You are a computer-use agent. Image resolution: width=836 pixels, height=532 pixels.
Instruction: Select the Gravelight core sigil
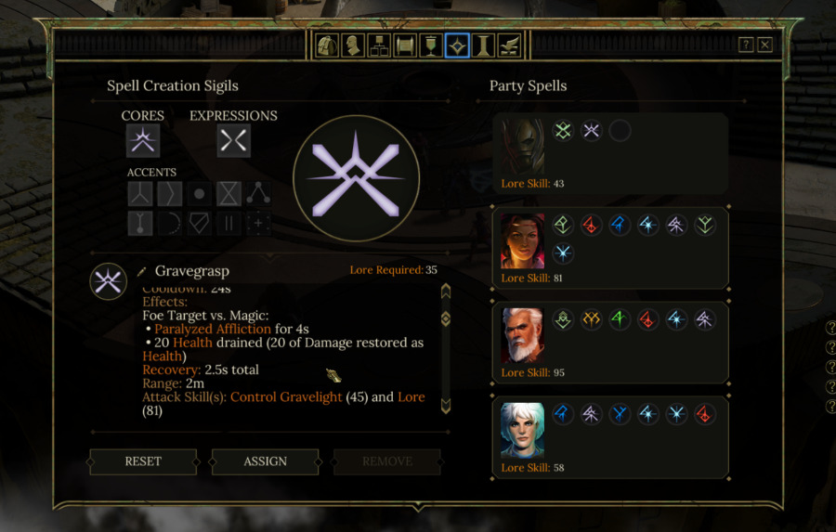click(143, 141)
